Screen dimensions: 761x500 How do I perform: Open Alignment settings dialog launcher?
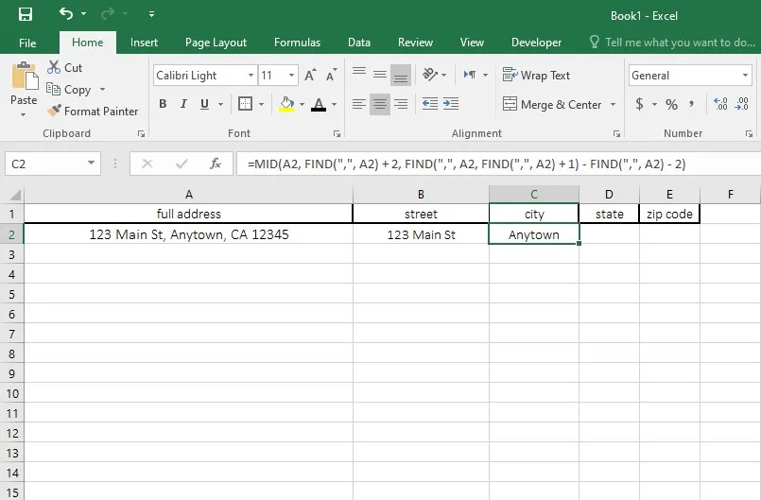pyautogui.click(x=616, y=133)
